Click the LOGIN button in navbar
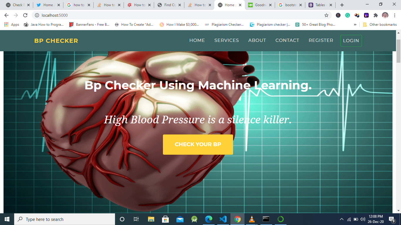This screenshot has height=225, width=401. tap(351, 41)
